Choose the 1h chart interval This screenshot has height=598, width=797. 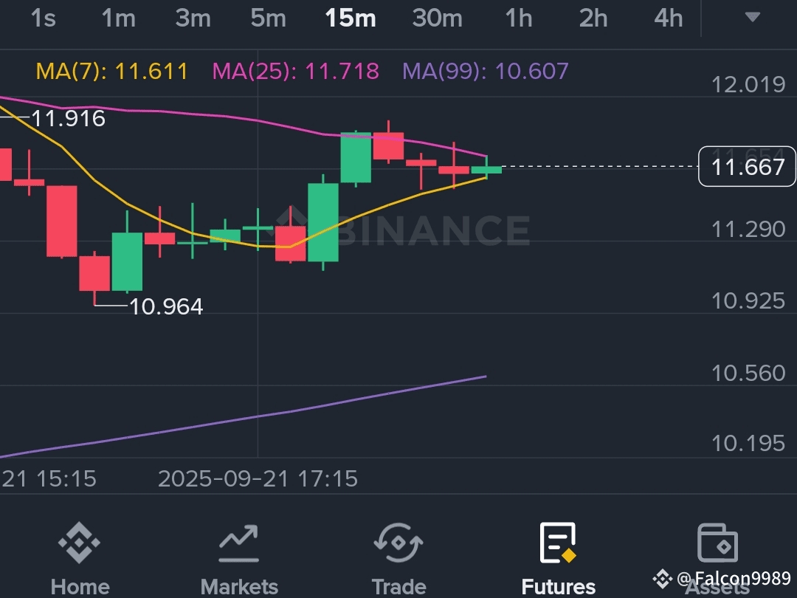[519, 18]
